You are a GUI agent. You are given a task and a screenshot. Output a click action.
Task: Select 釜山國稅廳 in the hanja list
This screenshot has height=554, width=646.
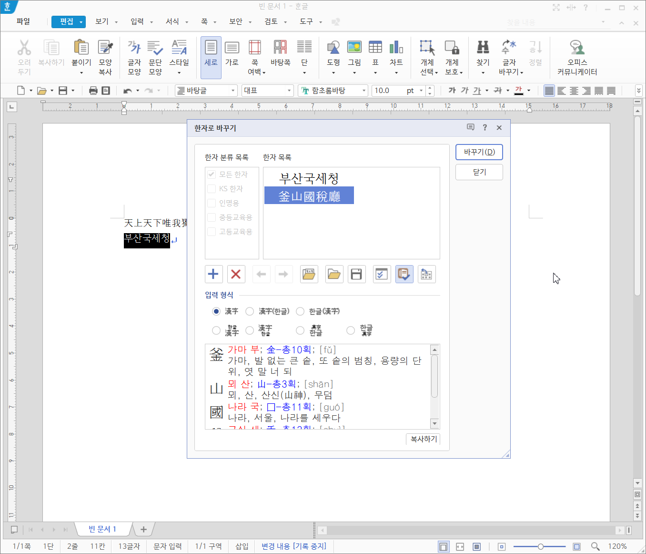pos(309,196)
